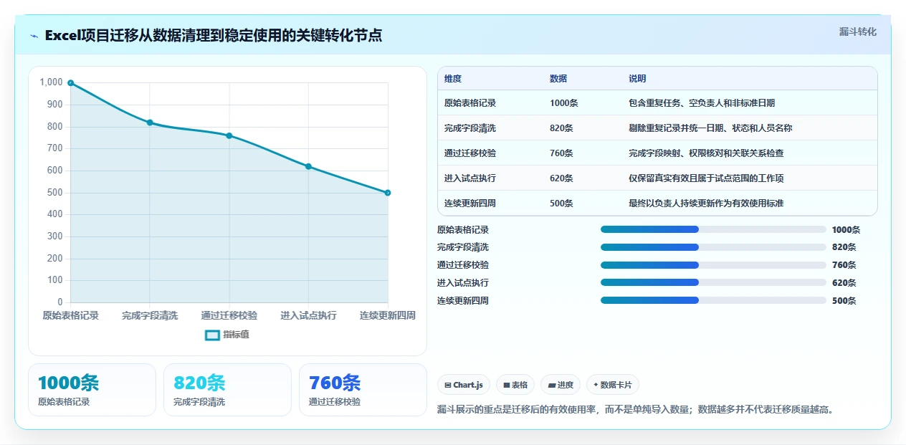Select the Chart.js tag button
Image resolution: width=906 pixels, height=445 pixels.
pyautogui.click(x=464, y=385)
